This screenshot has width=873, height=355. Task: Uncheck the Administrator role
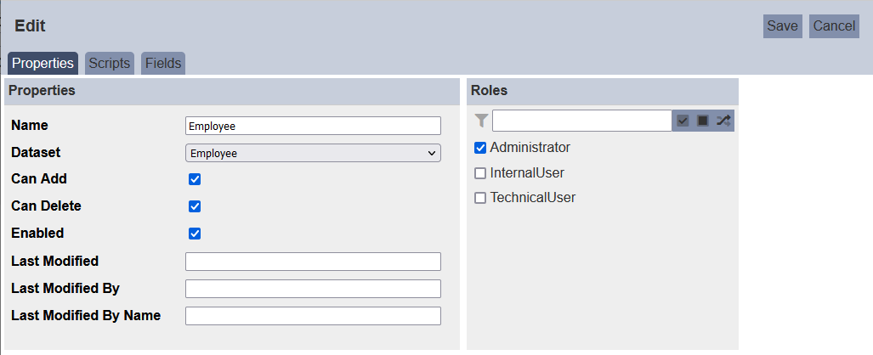(480, 148)
